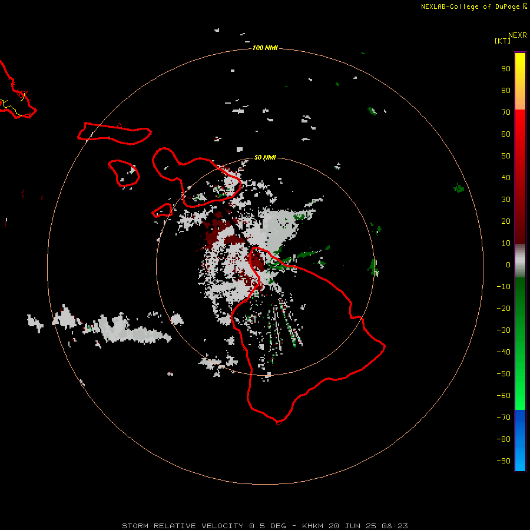
Task: Click the yellow top segment of color bar
Action: click(520, 81)
